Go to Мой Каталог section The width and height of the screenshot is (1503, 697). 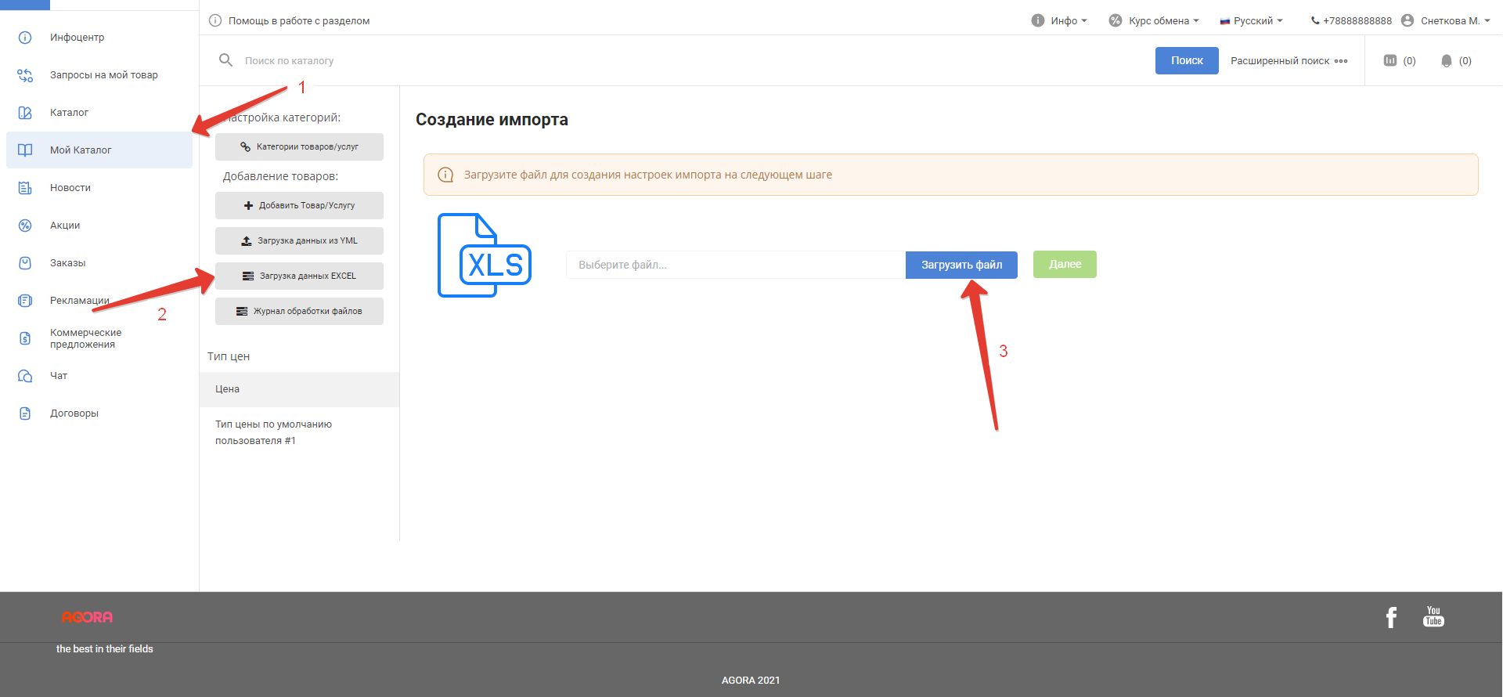pyautogui.click(x=81, y=150)
